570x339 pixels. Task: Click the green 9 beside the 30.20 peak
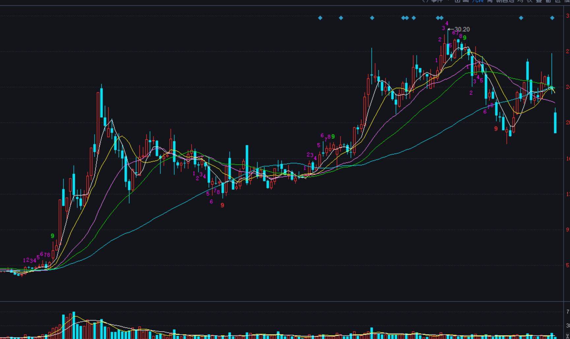click(465, 38)
